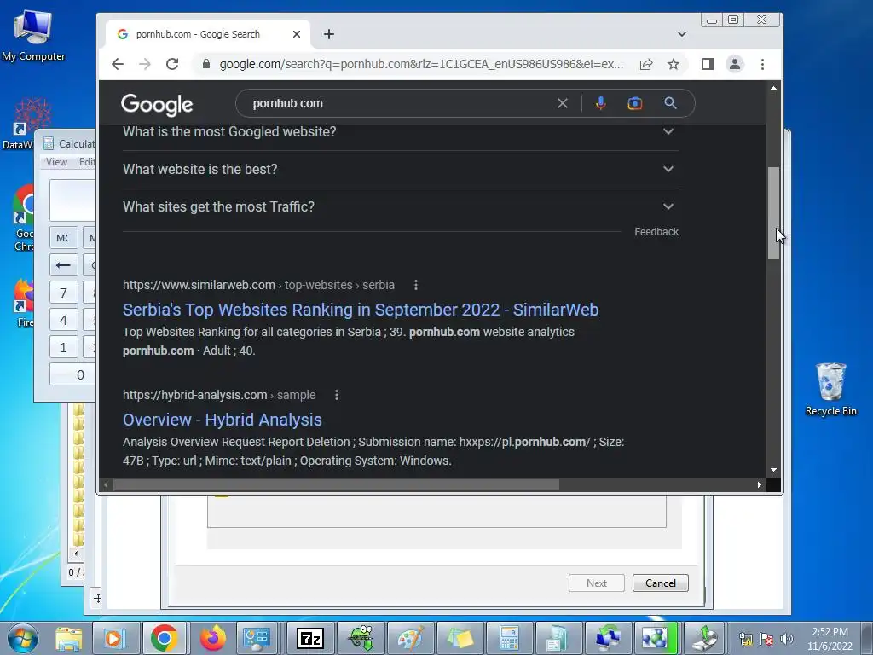873x655 pixels.
Task: Expand 'What sites get the most Traffic?'
Action: 401,206
